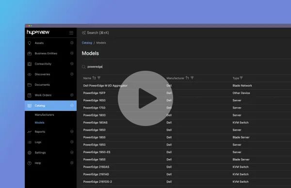Select the PowerEdge 1650 row
The height and width of the screenshot is (188, 291).
(186, 100)
